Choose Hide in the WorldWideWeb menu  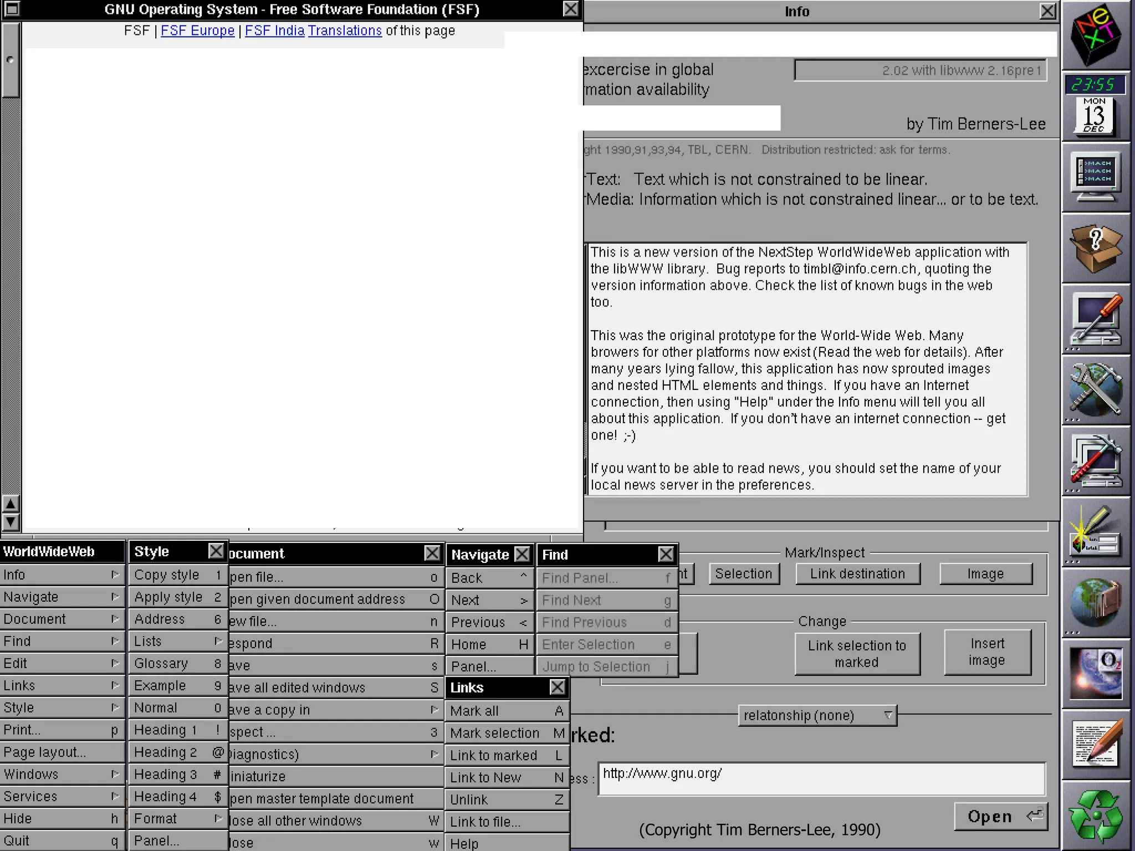pyautogui.click(x=62, y=818)
